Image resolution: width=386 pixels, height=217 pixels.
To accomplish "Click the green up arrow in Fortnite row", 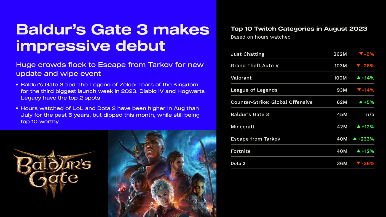I will coord(359,151).
